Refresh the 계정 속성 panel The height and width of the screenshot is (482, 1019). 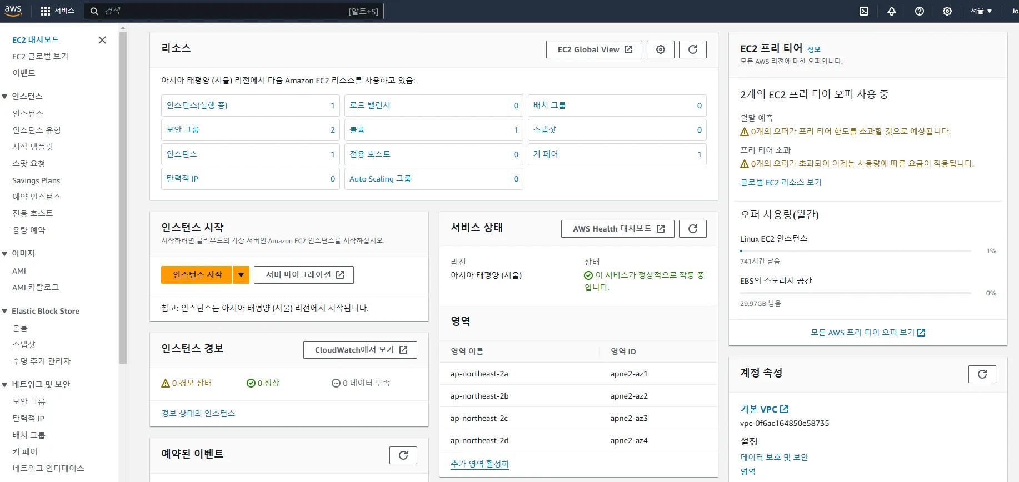[982, 374]
